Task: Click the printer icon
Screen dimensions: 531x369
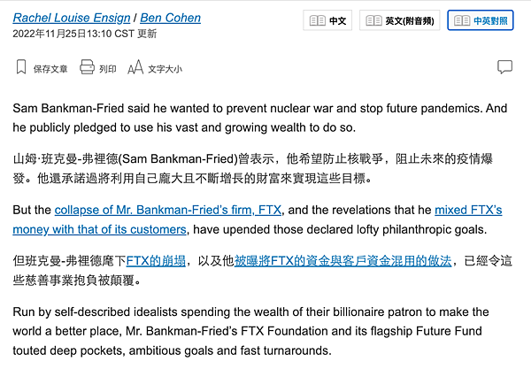Action: pyautogui.click(x=87, y=67)
